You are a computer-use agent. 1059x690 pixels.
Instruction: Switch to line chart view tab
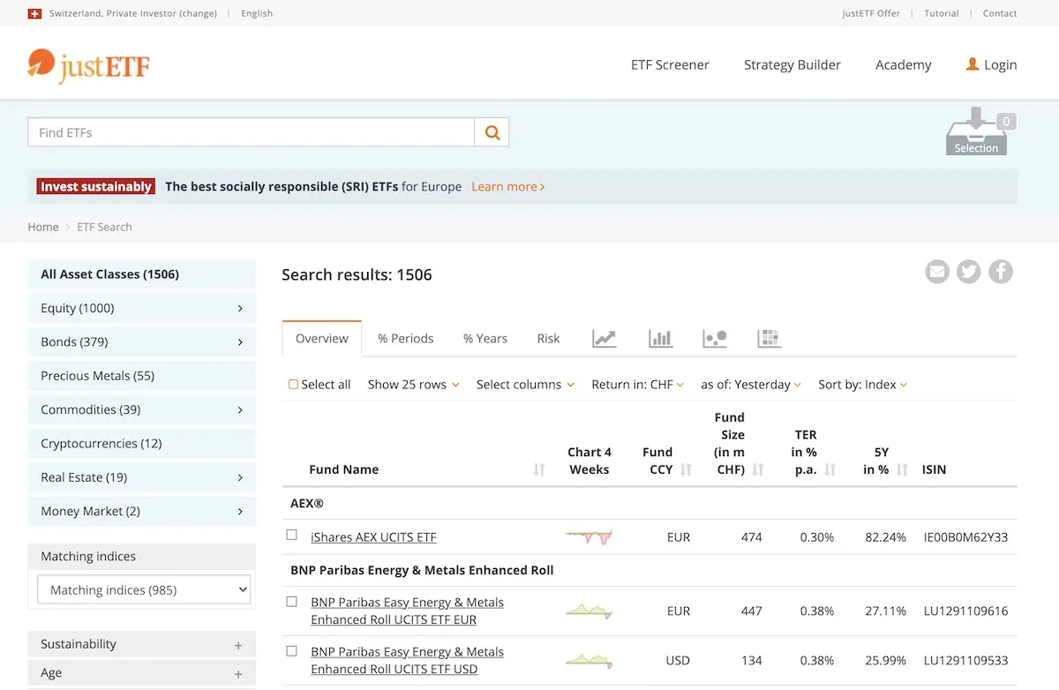(605, 339)
